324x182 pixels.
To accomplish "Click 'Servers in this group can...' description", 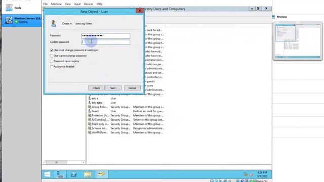I will pos(148,120).
